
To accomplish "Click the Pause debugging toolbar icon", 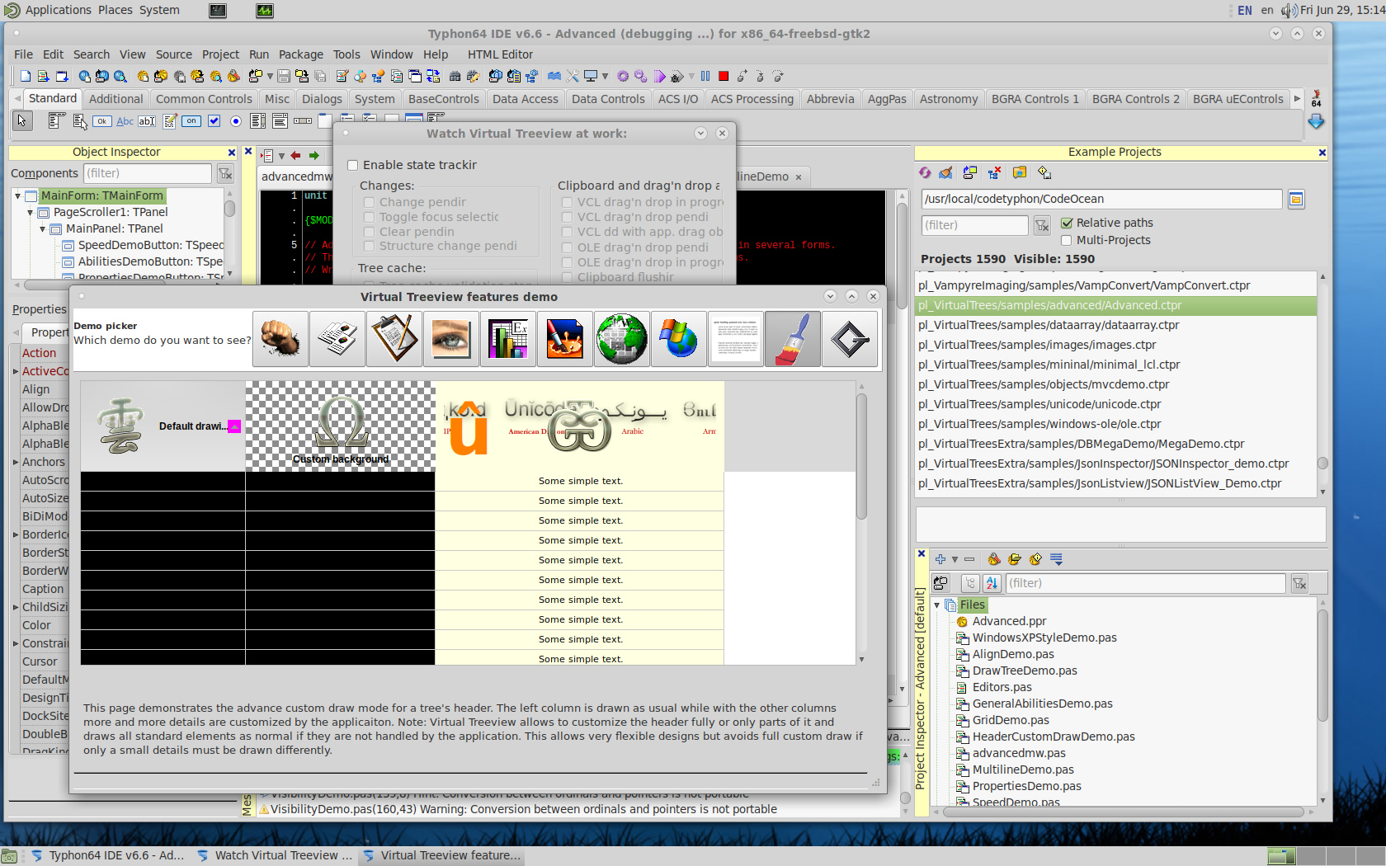I will pyautogui.click(x=705, y=76).
